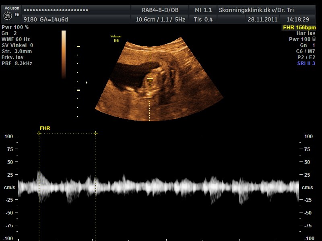Click the SRI II 3 setting label

click(x=306, y=63)
